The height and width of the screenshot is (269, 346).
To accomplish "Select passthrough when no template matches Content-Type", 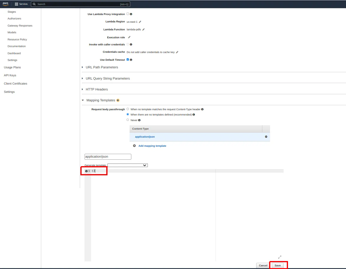I will tap(128, 109).
